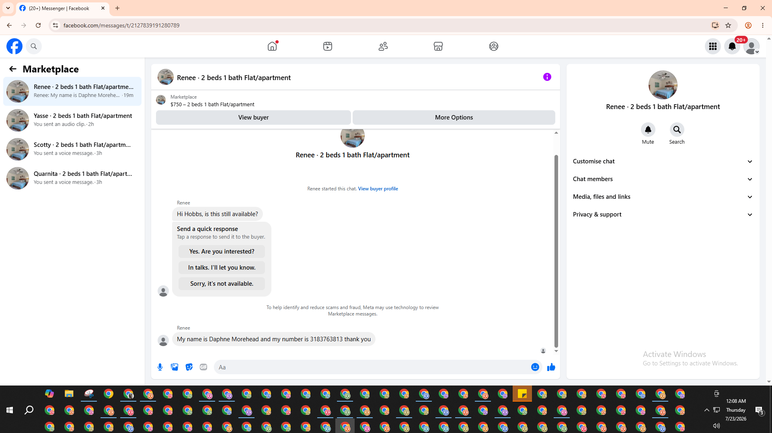Send quick reply 'In talks. I'll let you know.'

click(222, 268)
